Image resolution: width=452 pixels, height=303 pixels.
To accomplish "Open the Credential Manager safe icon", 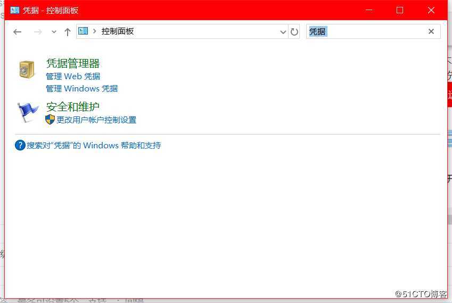I will [27, 69].
